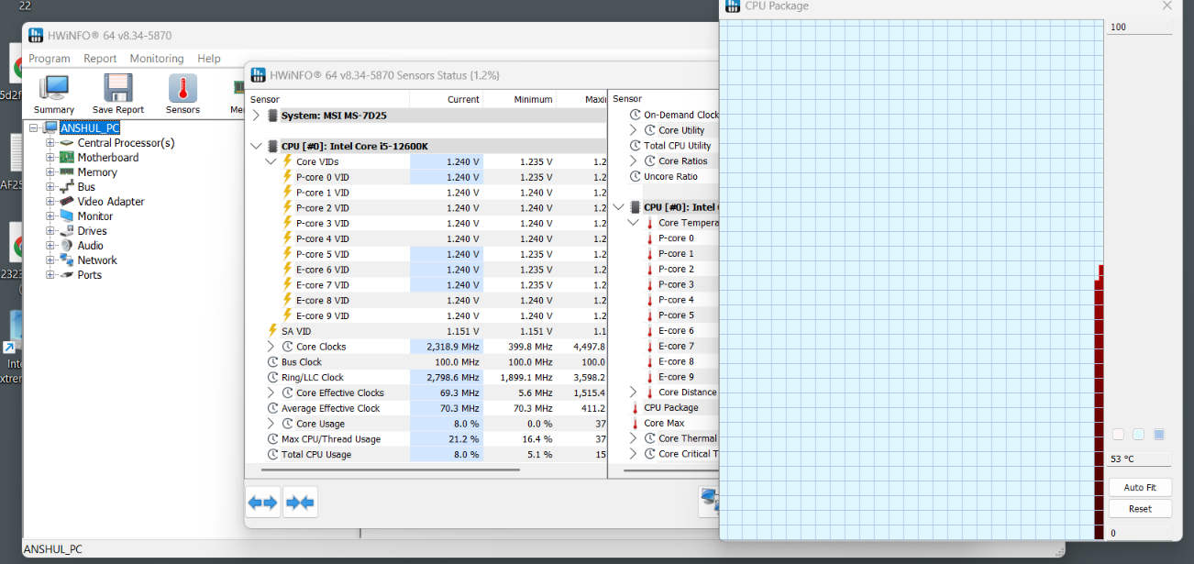Select the Bus tree item
This screenshot has height=564, width=1194.
[86, 187]
